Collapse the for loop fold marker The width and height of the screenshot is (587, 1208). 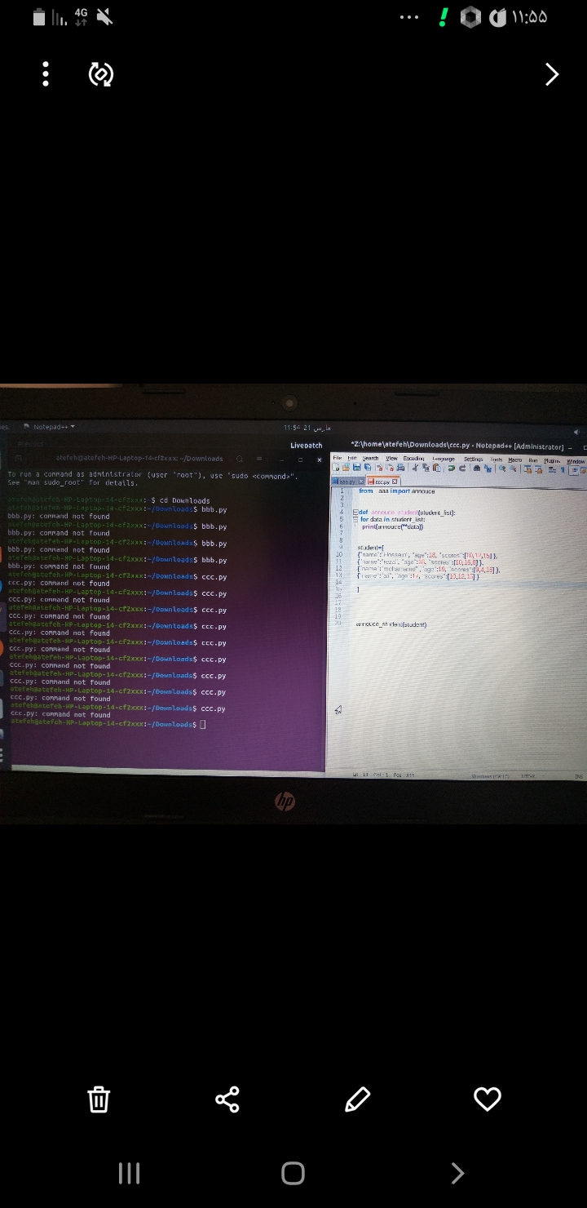(355, 519)
